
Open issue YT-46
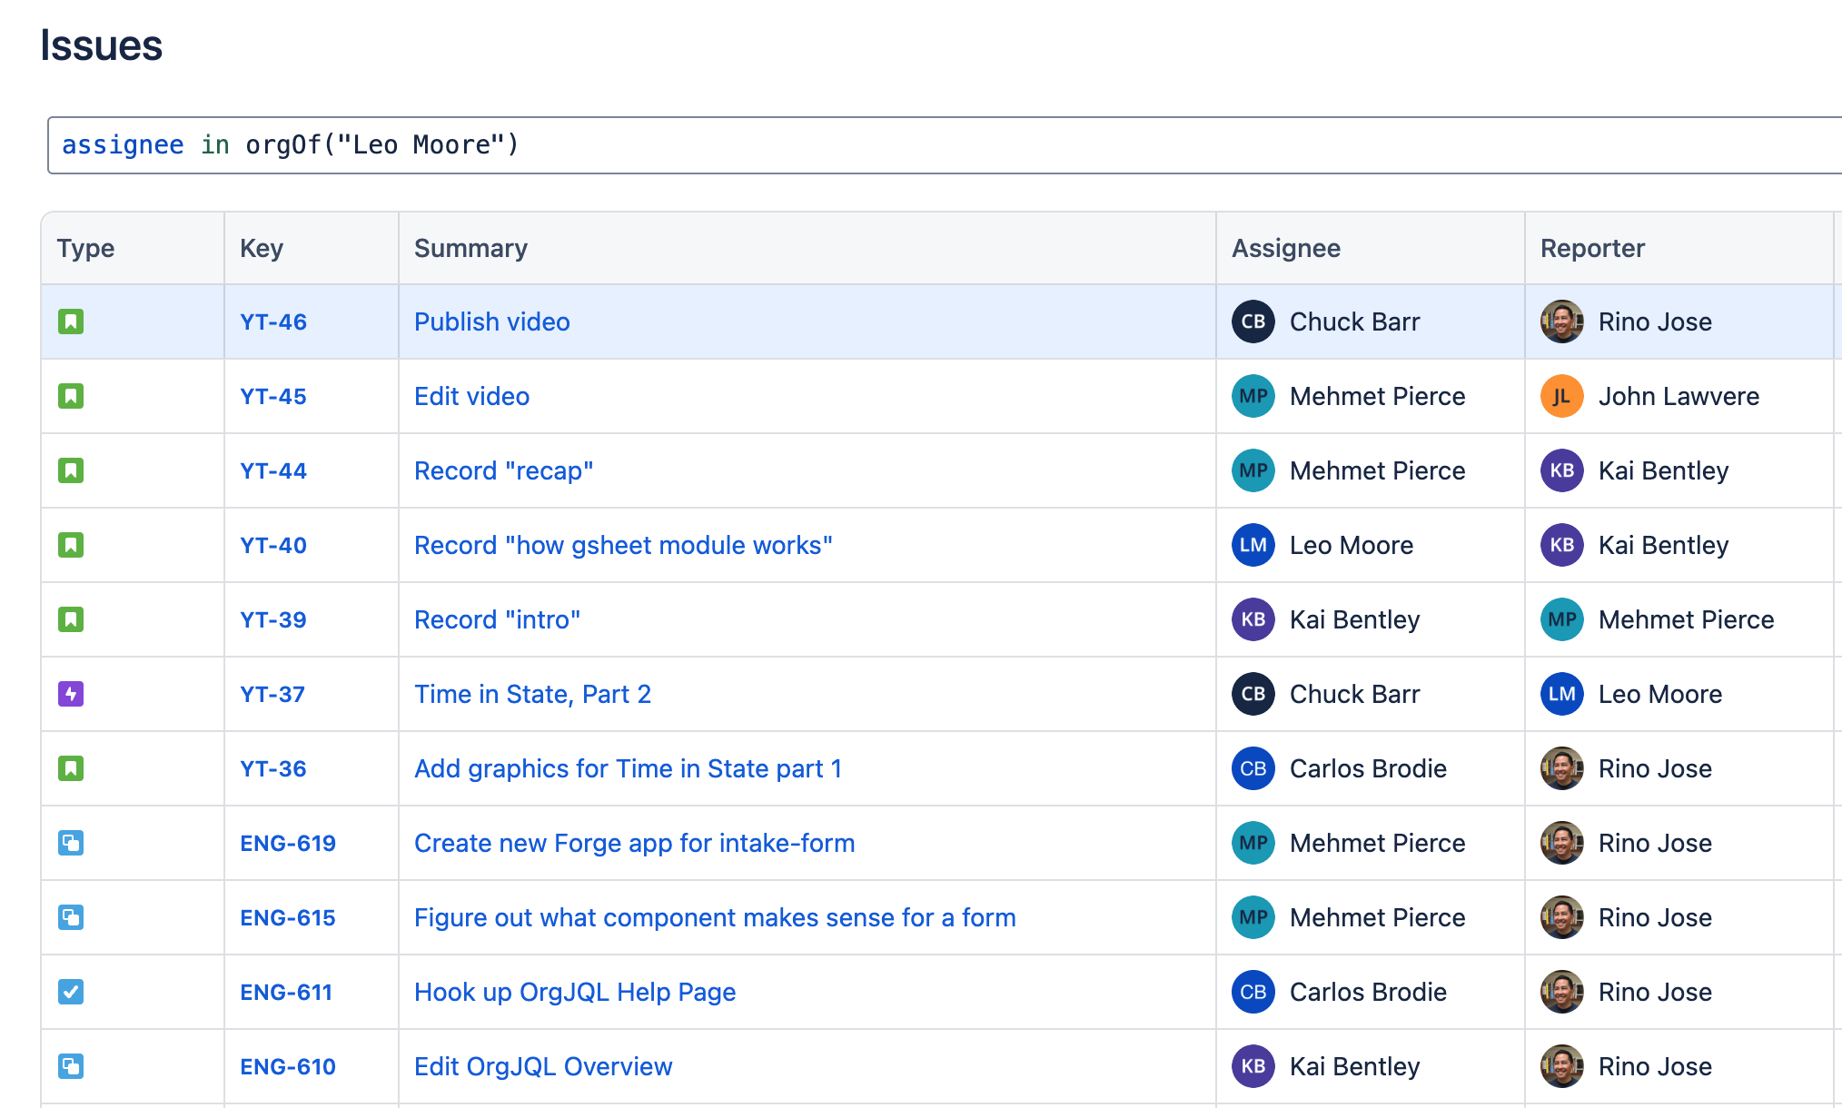(272, 322)
